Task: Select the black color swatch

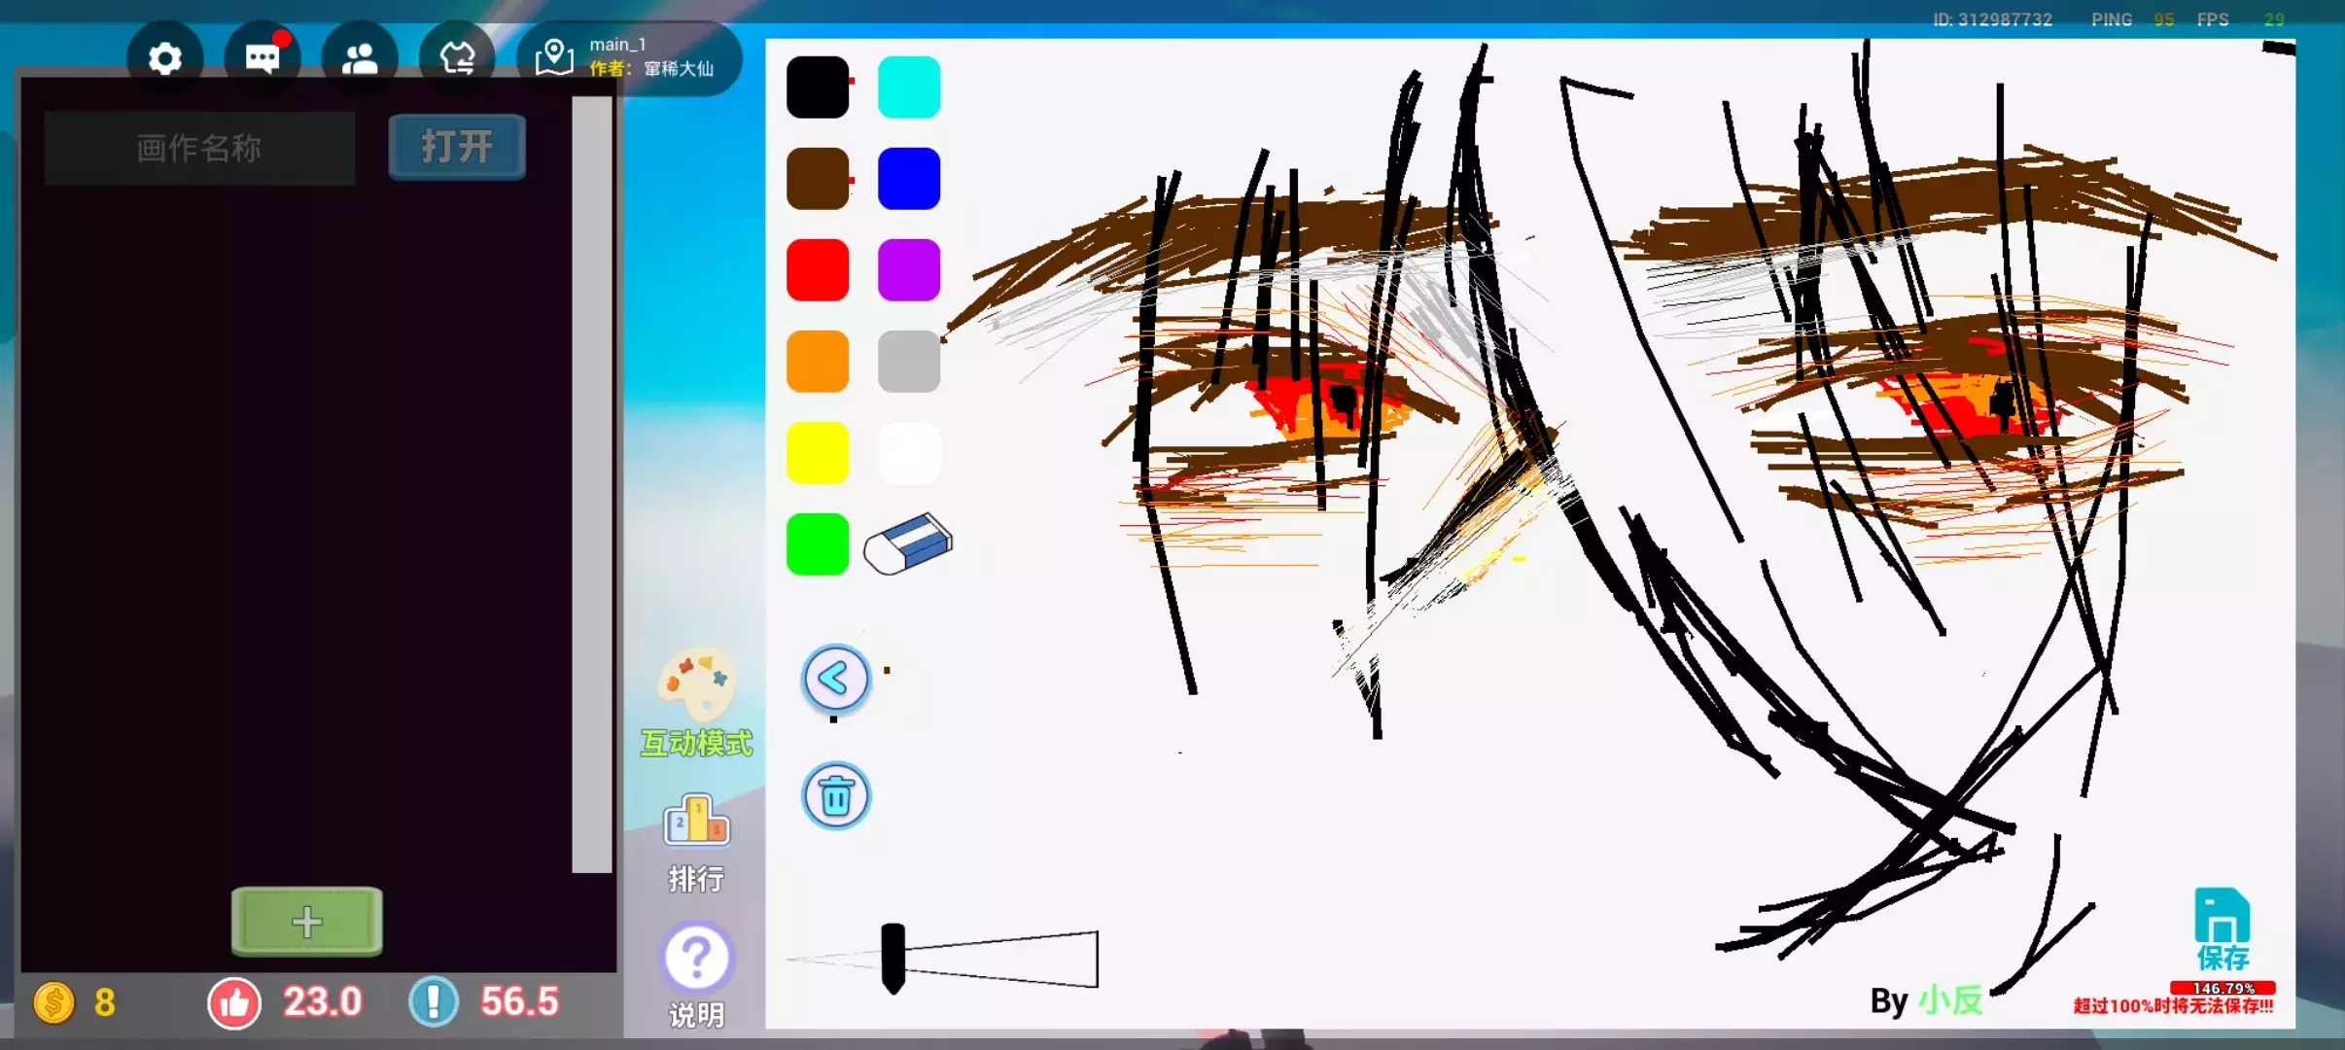Action: (817, 87)
